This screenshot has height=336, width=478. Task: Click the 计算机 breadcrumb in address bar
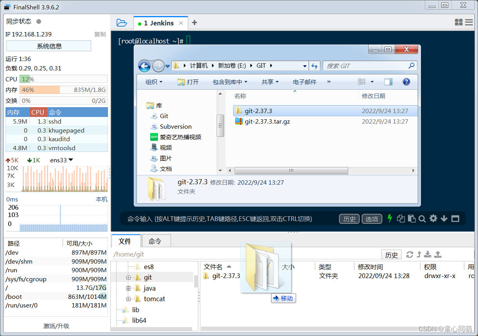click(x=199, y=66)
